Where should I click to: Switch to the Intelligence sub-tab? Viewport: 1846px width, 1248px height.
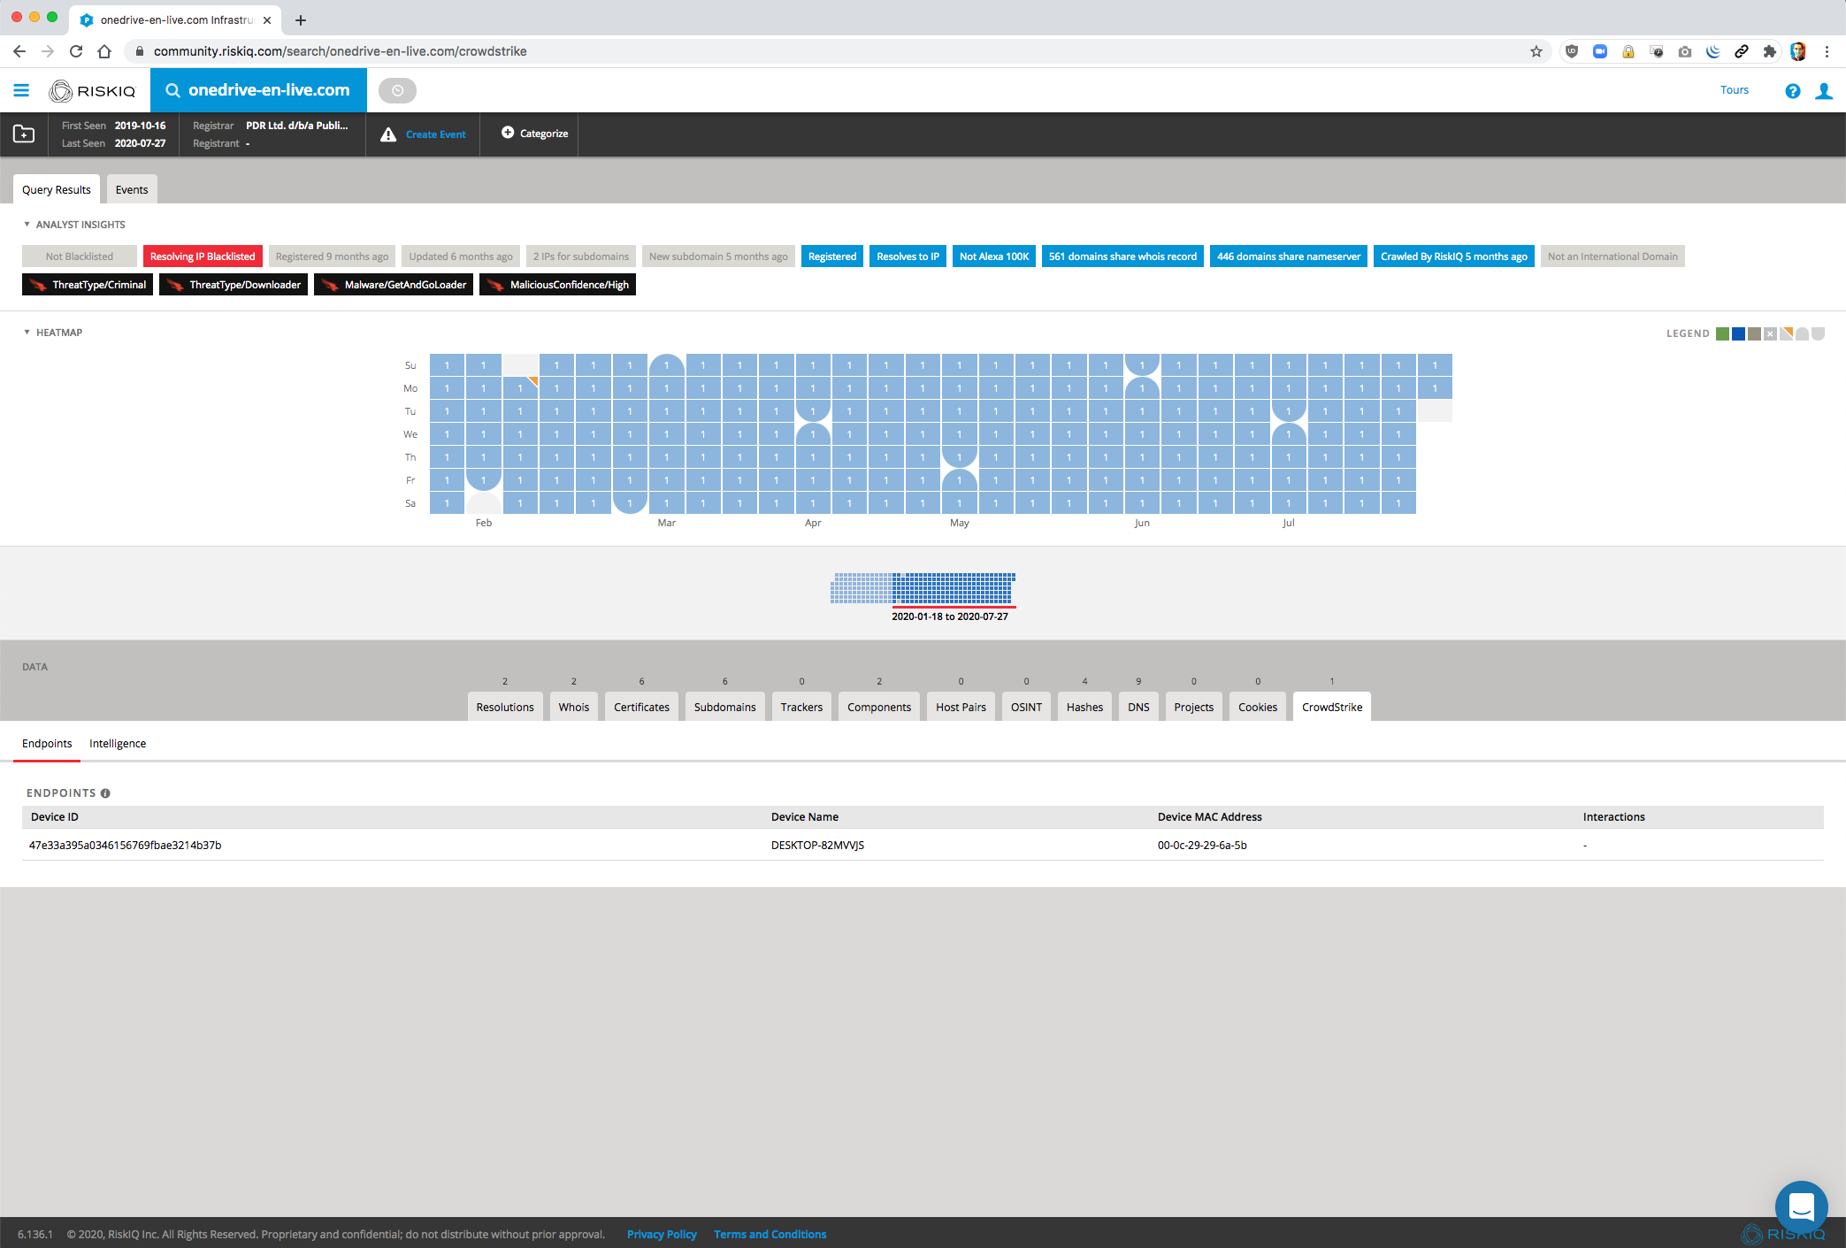[118, 744]
